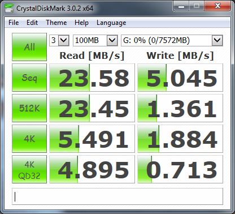Viewport: 235px width, 214px height.
Task: Click the 4K QD32 write result 0.713
Action: (180, 169)
